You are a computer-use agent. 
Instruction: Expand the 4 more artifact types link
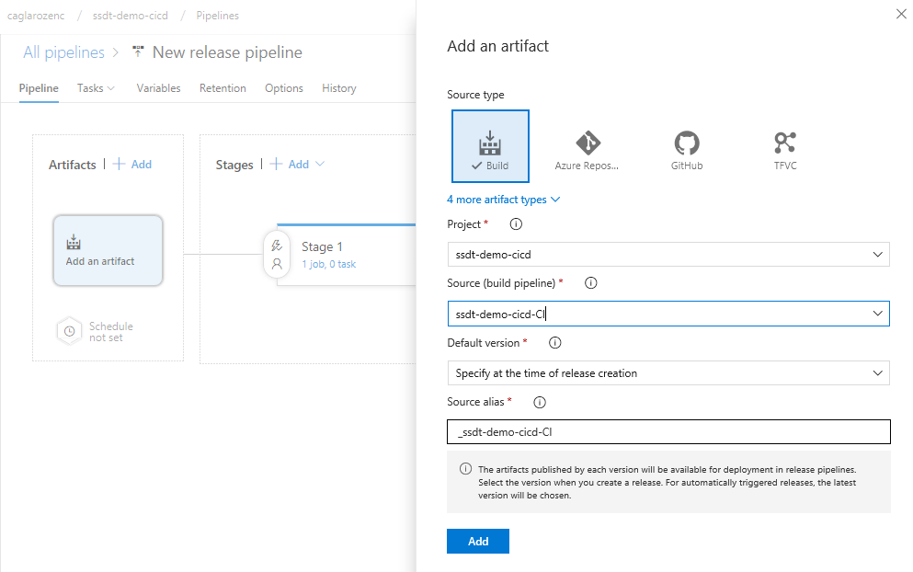pos(503,200)
